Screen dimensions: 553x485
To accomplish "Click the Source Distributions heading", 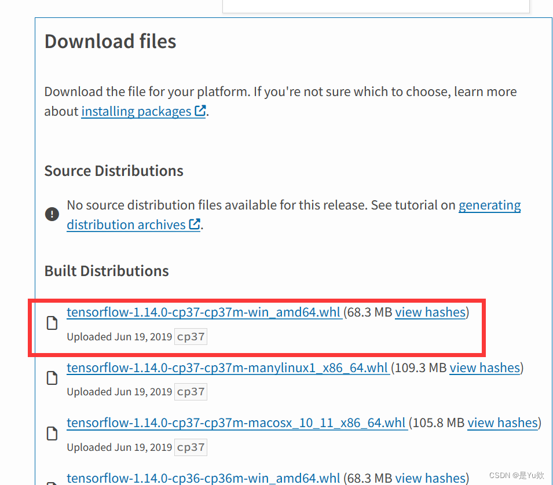I will pyautogui.click(x=113, y=171).
